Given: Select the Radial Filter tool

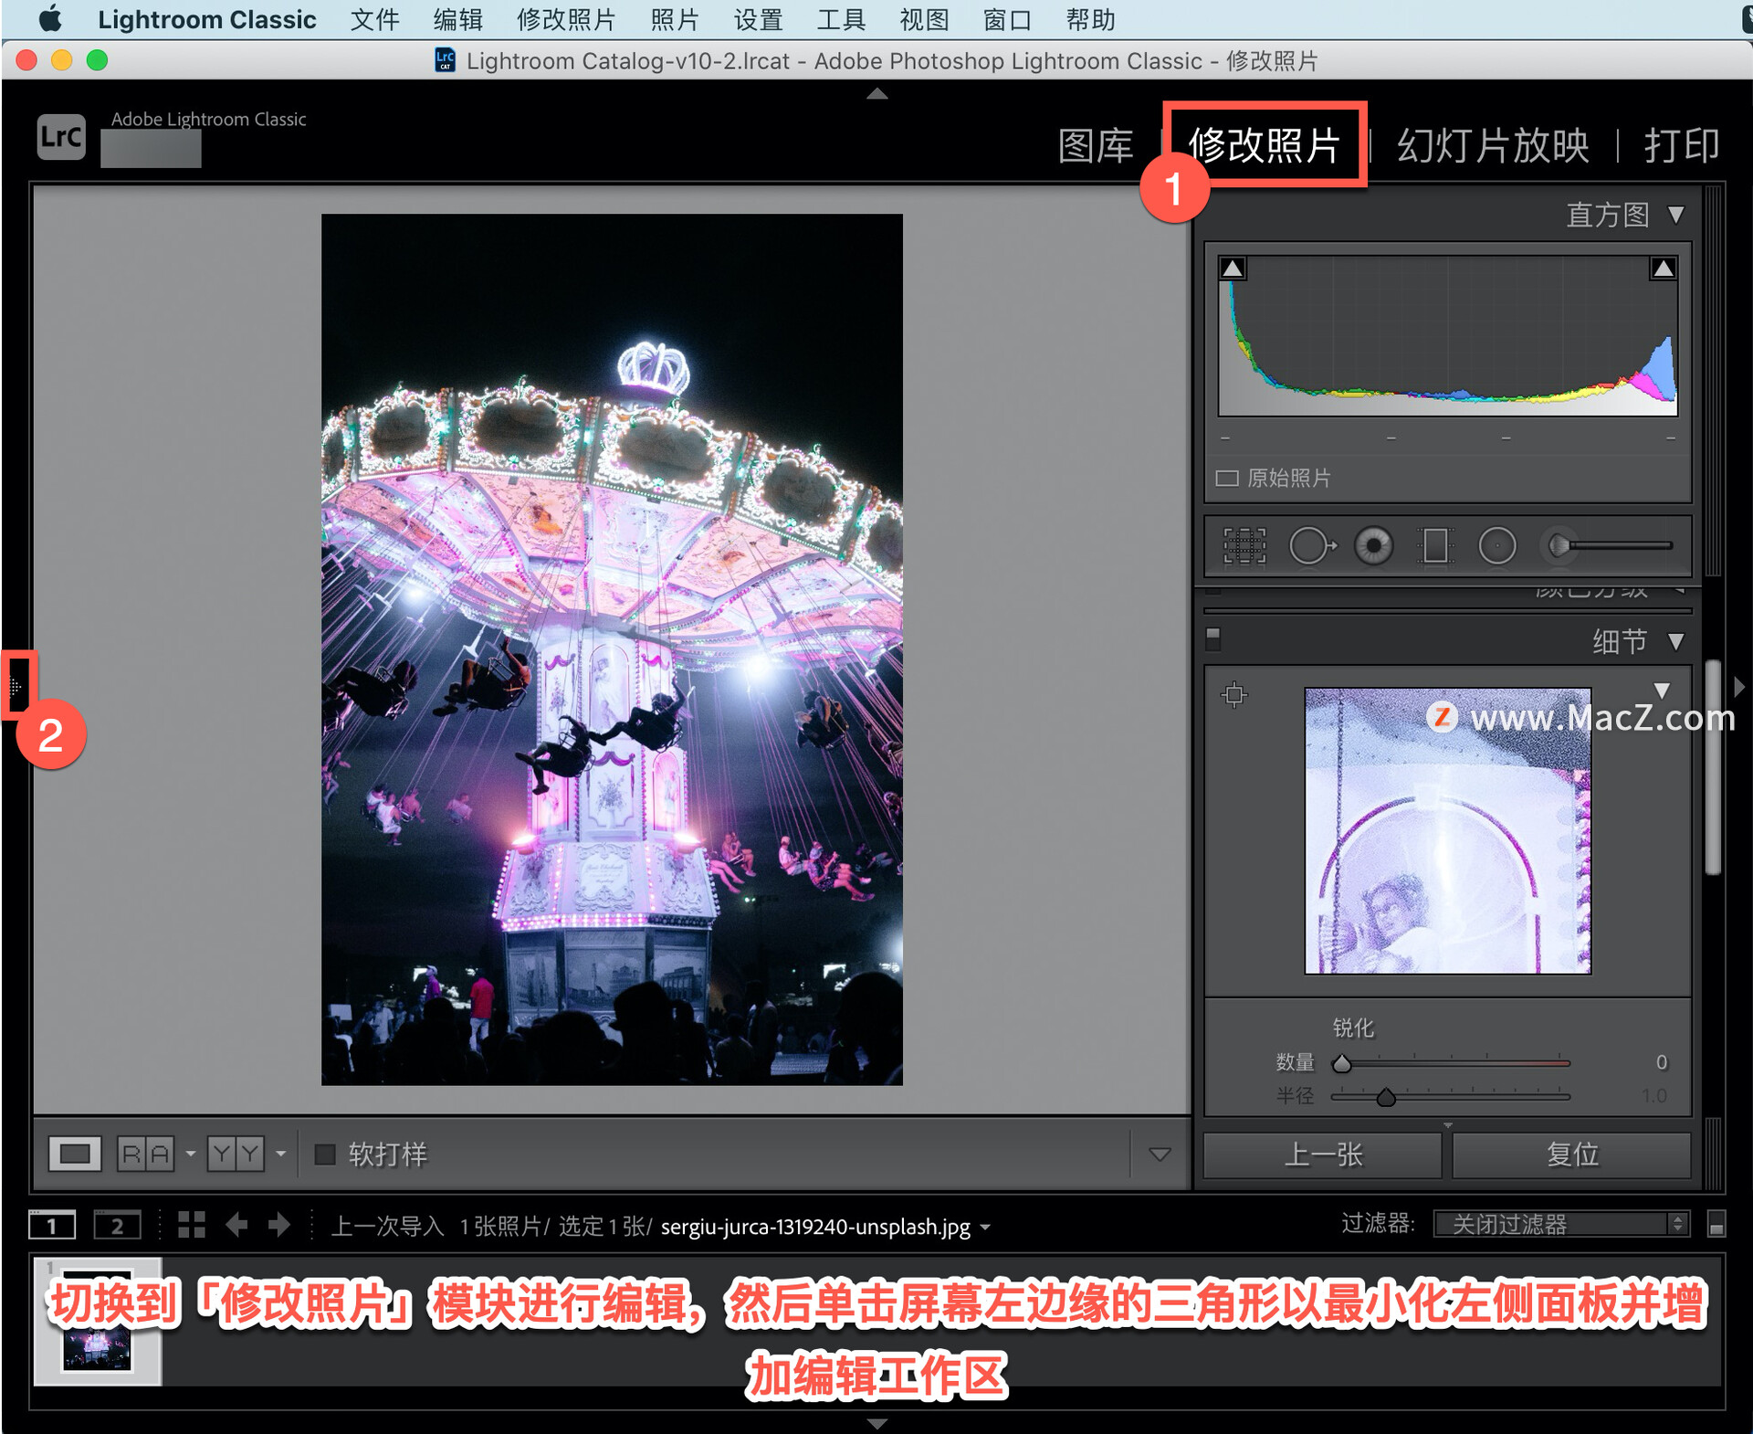Looking at the screenshot, I should (x=1497, y=546).
